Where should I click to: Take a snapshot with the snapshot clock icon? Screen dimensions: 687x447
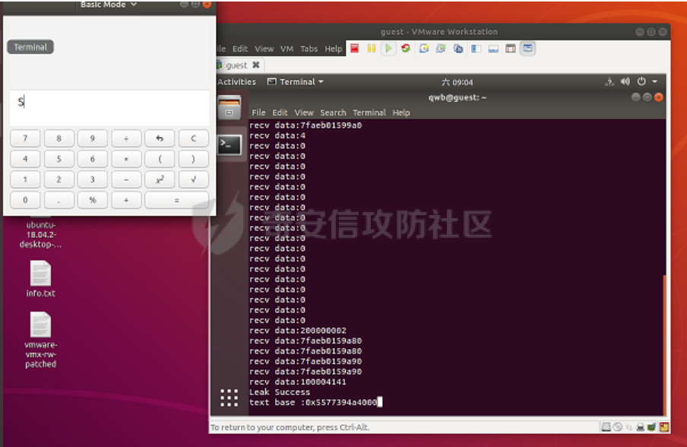[x=424, y=49]
